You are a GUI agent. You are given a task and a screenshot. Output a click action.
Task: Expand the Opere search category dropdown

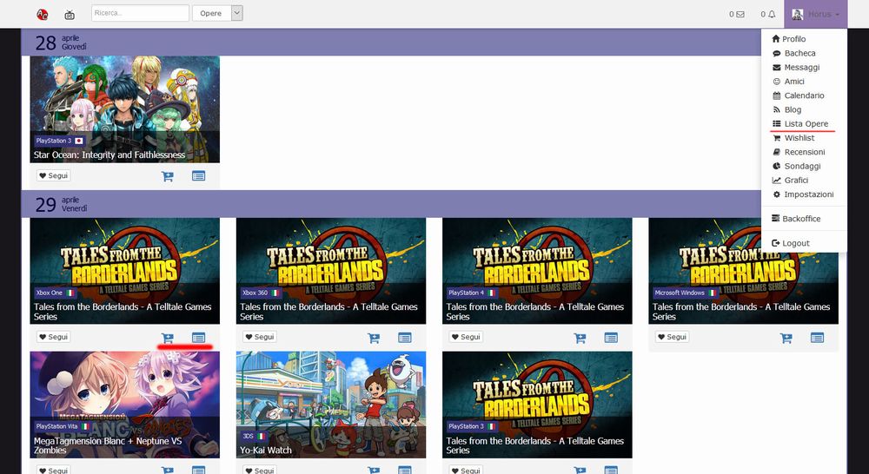pos(237,13)
